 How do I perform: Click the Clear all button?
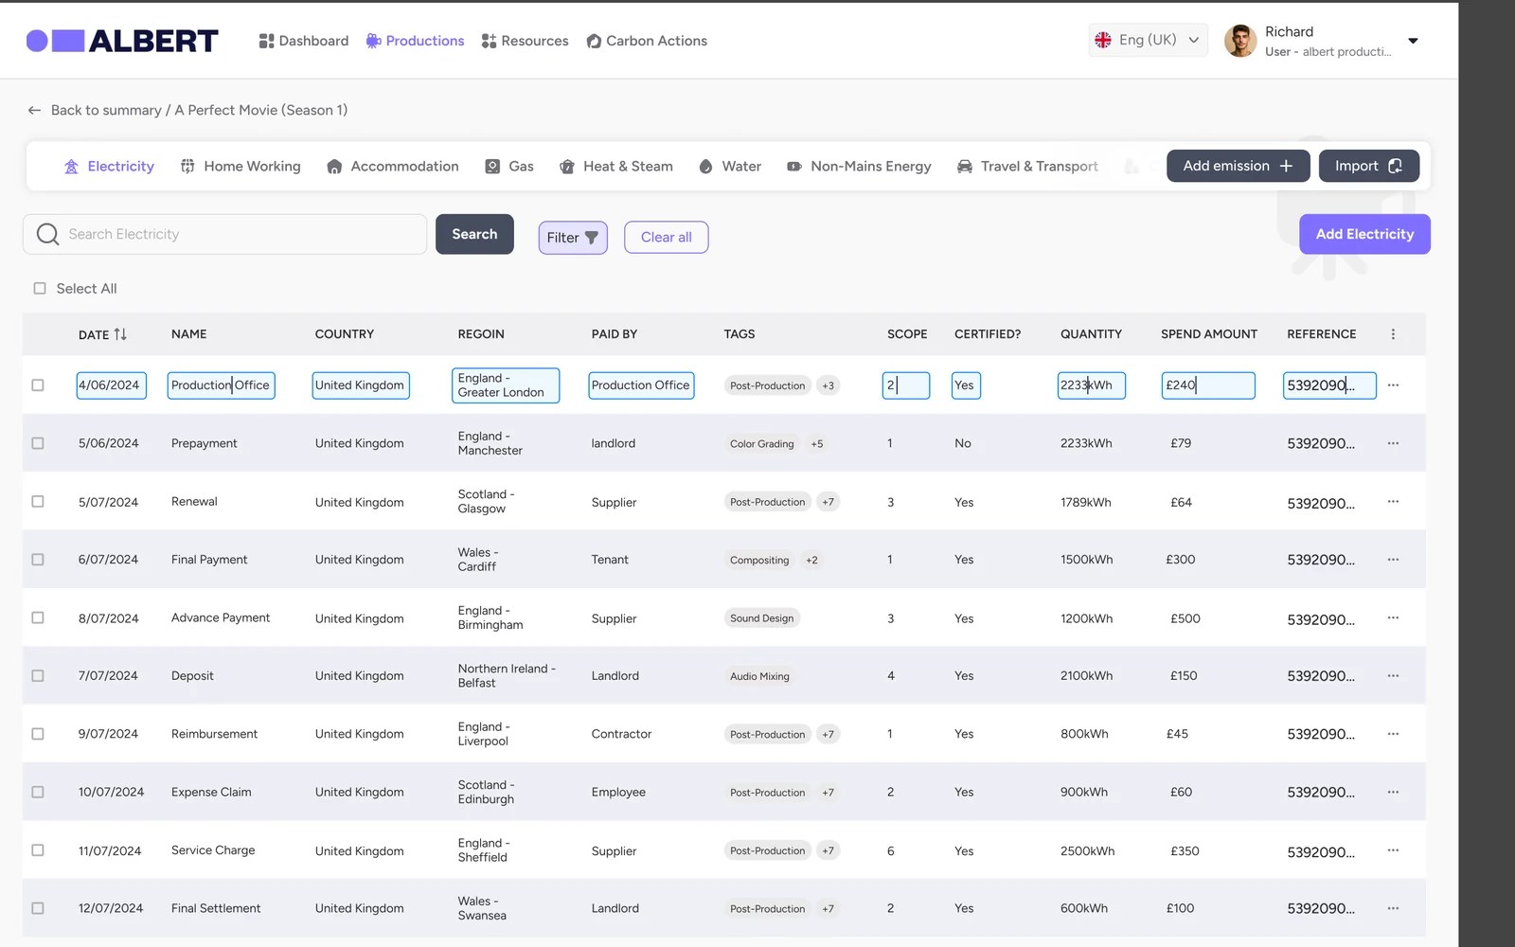click(x=667, y=238)
